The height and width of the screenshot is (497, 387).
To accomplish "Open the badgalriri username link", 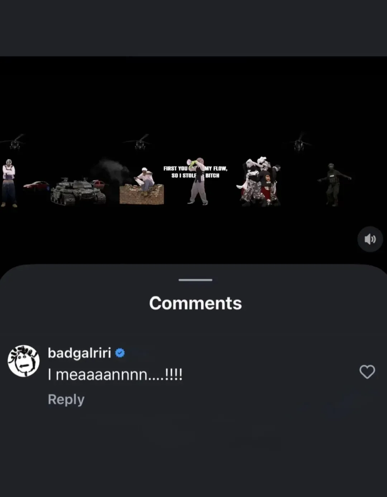I will pyautogui.click(x=80, y=353).
